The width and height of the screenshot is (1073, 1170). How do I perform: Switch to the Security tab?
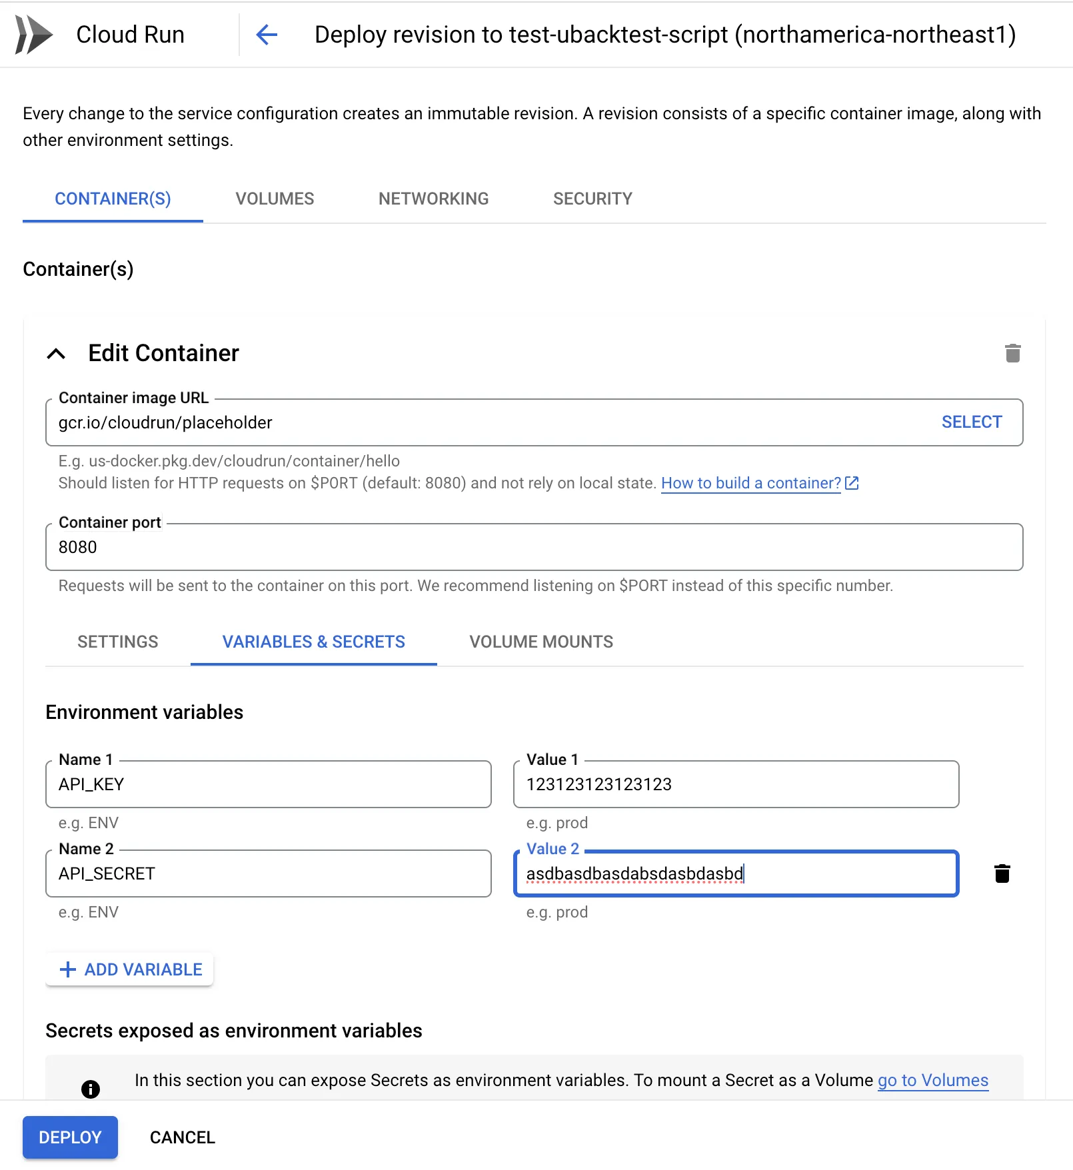coord(592,199)
